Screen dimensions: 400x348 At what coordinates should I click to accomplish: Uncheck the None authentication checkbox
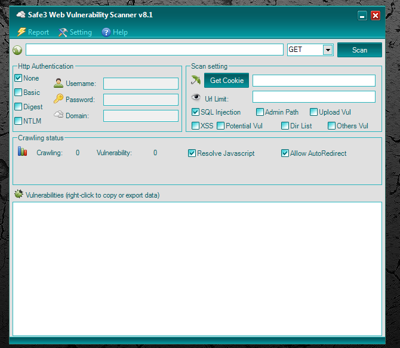(18, 78)
